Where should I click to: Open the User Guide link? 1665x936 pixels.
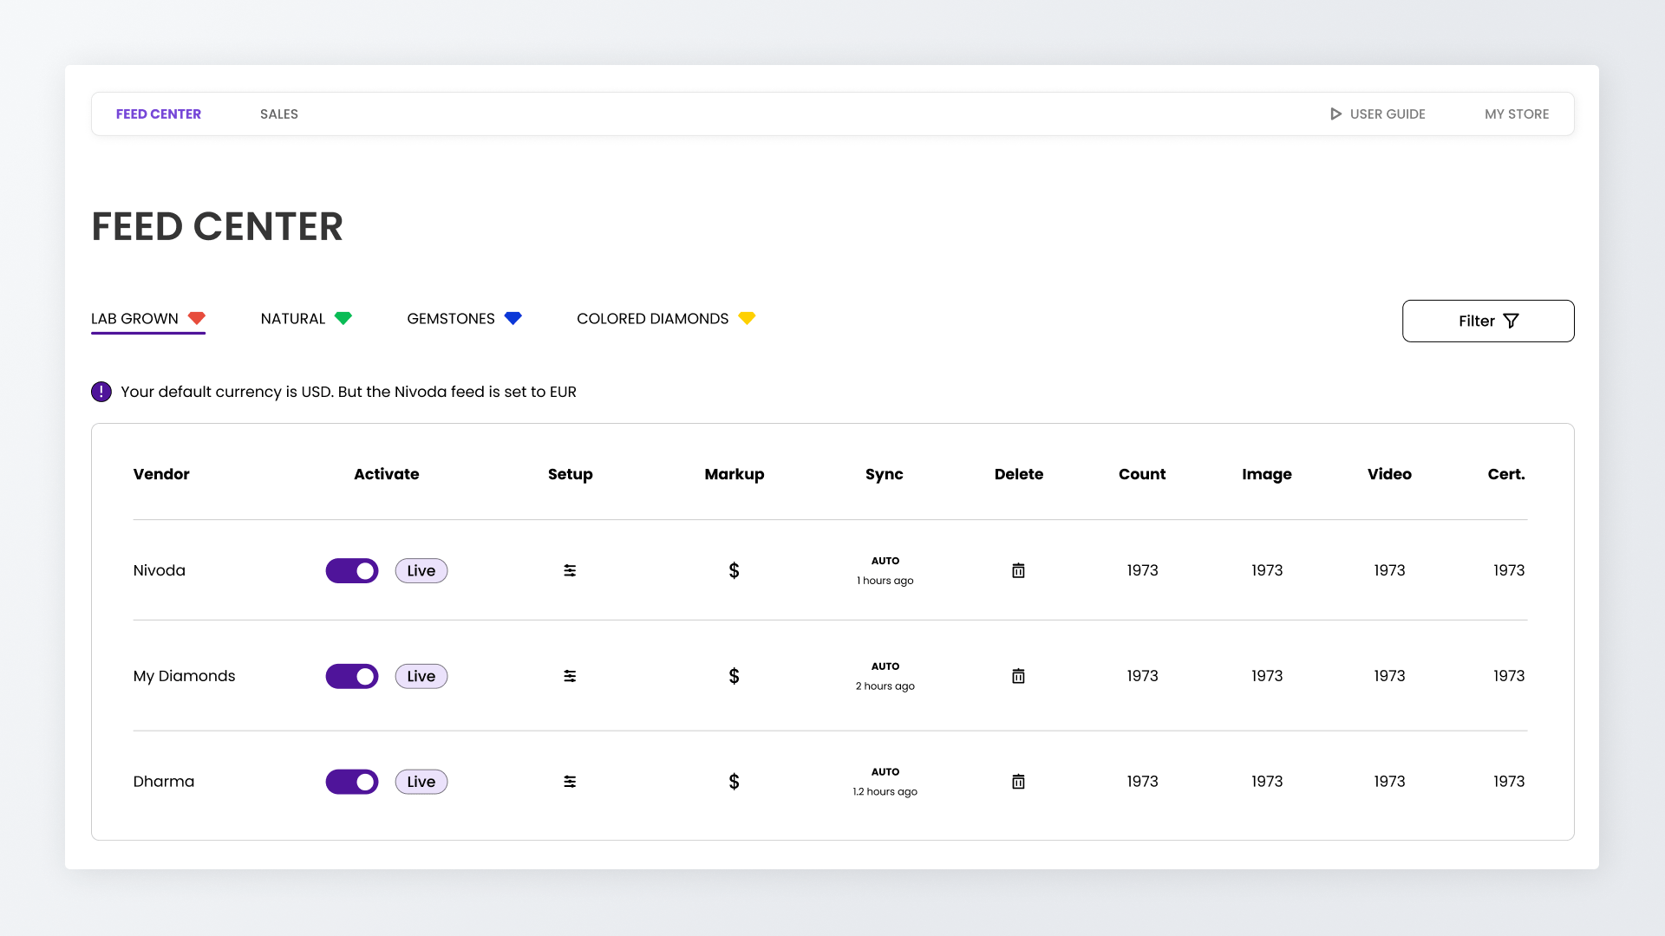coord(1378,114)
